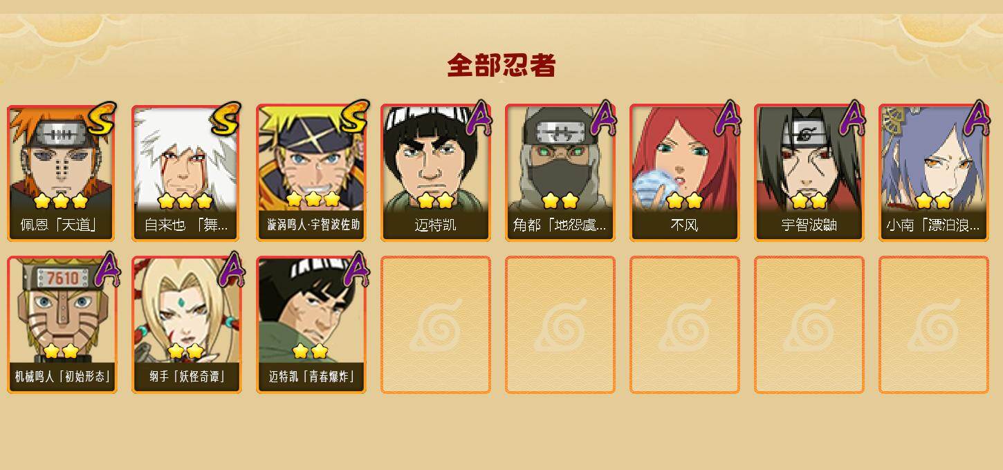Choose the 迈特凯「青春爆炸」 card

(311, 325)
